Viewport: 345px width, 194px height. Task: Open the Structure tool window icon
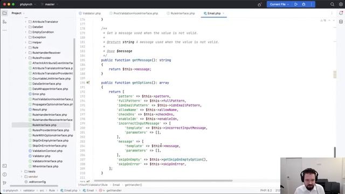[4, 22]
